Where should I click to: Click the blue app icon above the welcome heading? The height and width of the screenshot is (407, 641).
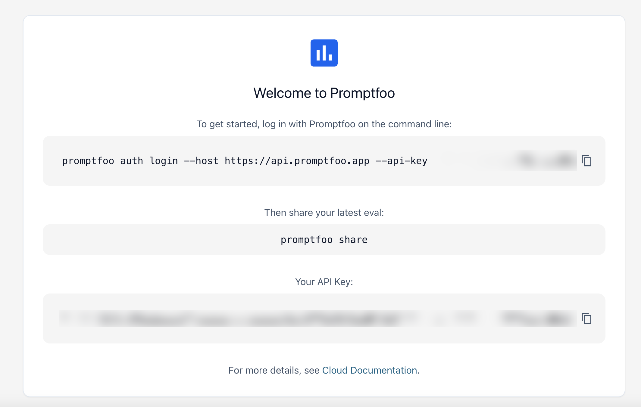324,53
